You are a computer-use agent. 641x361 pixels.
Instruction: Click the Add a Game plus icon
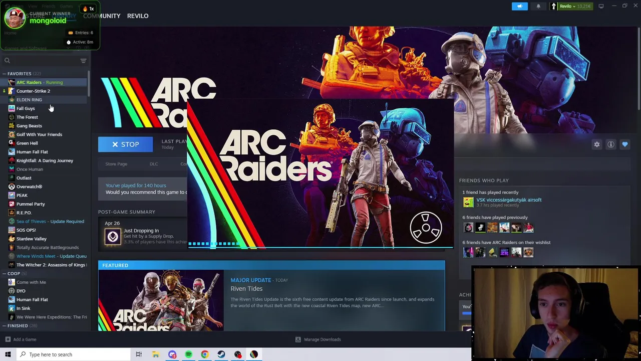click(x=8, y=339)
